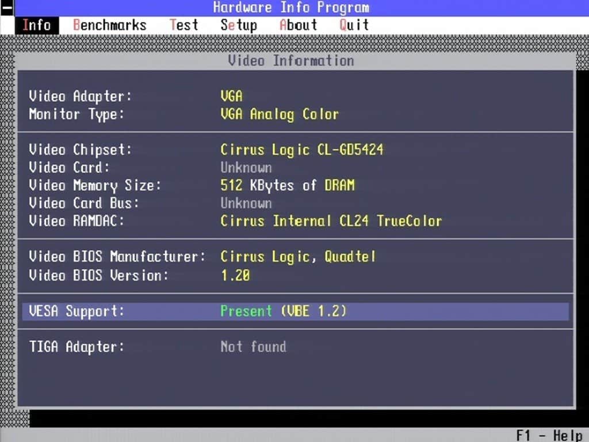
Task: Click the TIGA Adapter label
Action: [77, 347]
